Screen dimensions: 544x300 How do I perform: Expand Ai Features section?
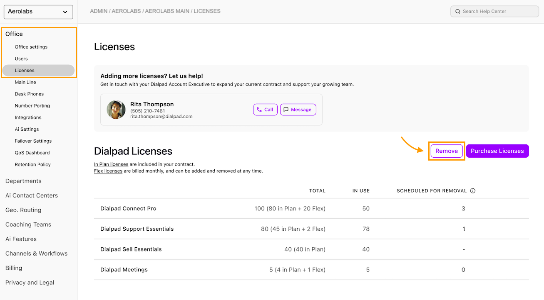tap(21, 239)
